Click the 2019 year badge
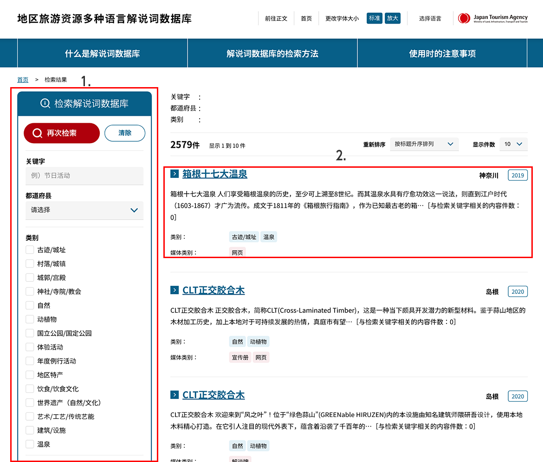This screenshot has height=462, width=543. tap(518, 175)
